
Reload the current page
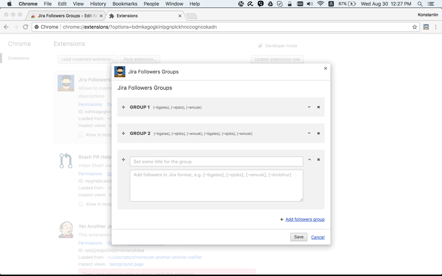pyautogui.click(x=26, y=27)
